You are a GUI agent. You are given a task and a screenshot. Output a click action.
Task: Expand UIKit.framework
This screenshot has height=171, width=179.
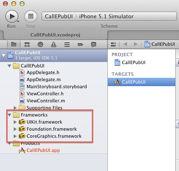point(15,122)
